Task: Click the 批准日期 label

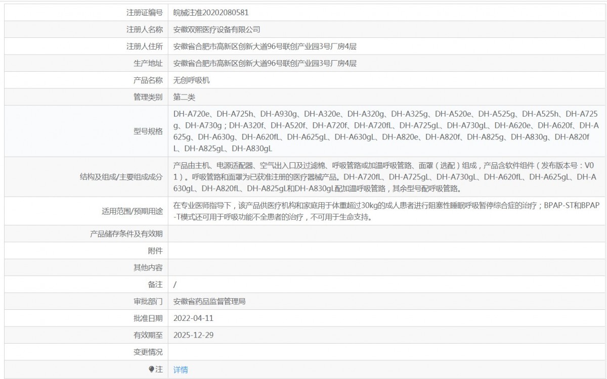Action: [148, 318]
